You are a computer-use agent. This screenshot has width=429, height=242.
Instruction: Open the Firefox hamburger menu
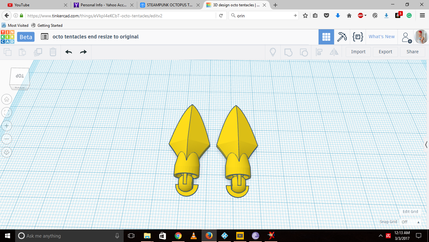coord(422,15)
